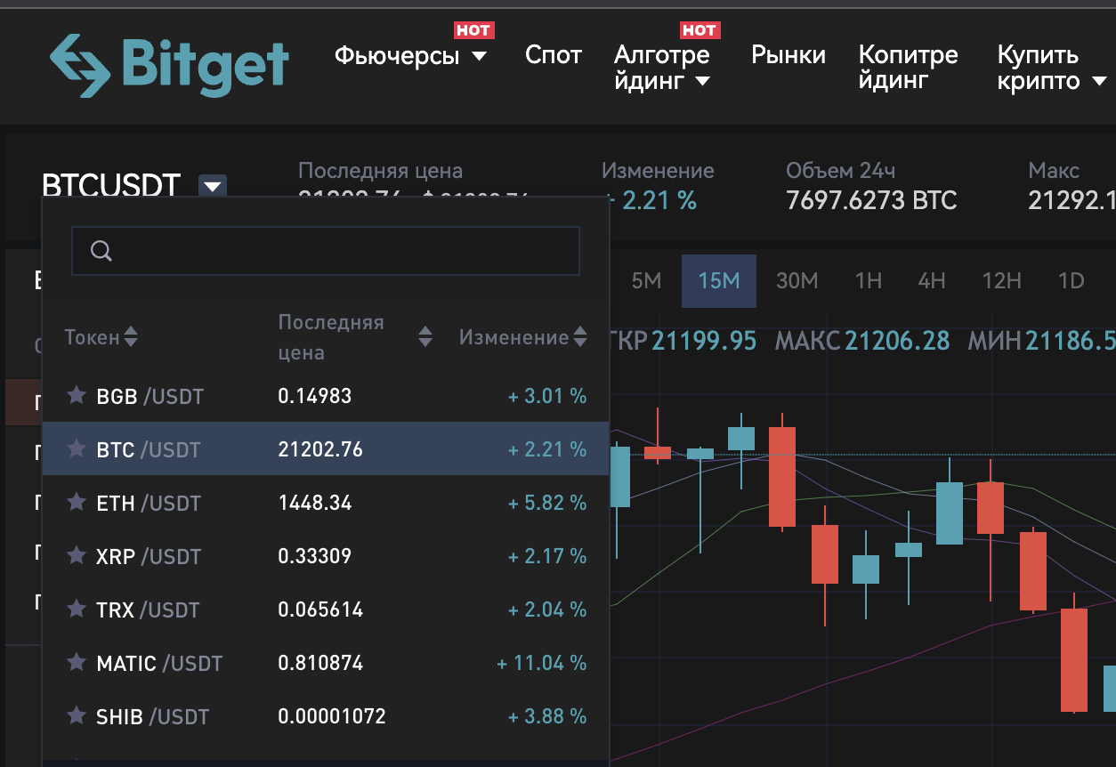1116x767 pixels.
Task: Set chart interval to 1D
Action: pyautogui.click(x=1071, y=281)
